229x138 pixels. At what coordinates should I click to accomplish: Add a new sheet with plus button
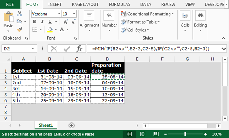(x=72, y=125)
